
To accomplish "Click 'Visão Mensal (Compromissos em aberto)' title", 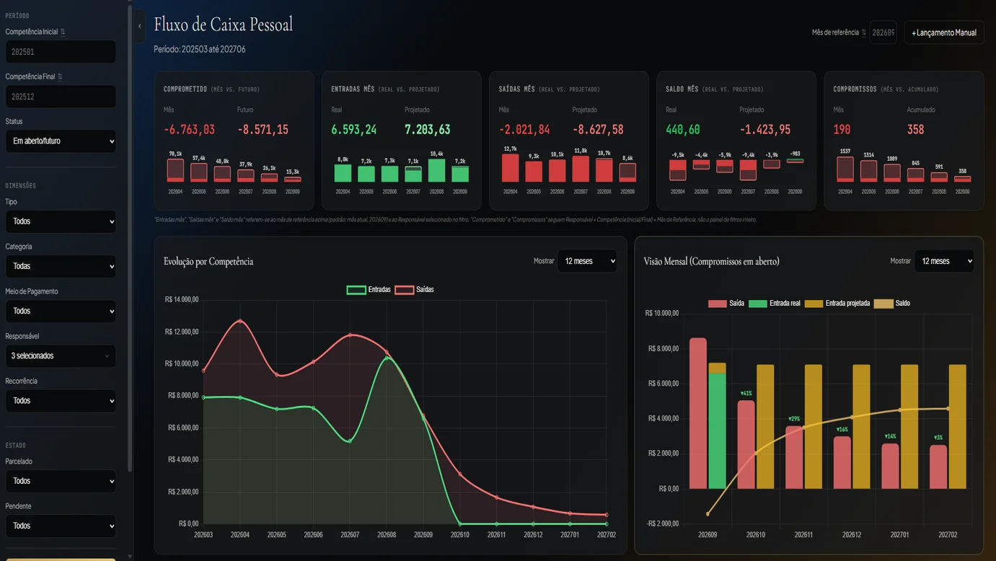I will (x=711, y=261).
